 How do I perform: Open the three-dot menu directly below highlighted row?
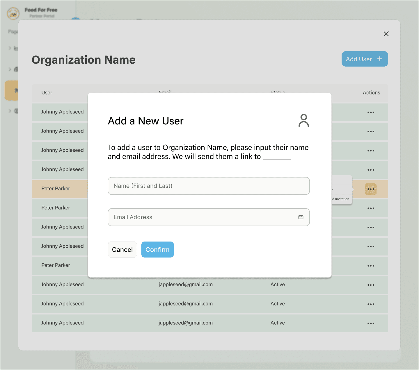click(x=371, y=208)
